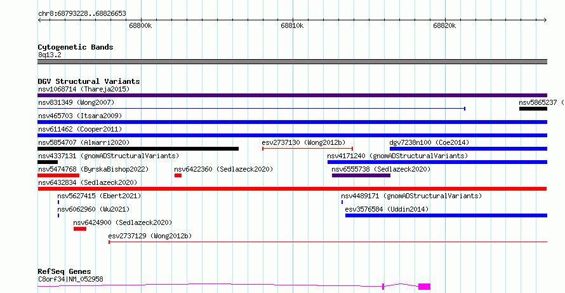Image resolution: width=565 pixels, height=293 pixels.
Task: Select the purple nsv6555738 variant bar
Action: coord(361,175)
